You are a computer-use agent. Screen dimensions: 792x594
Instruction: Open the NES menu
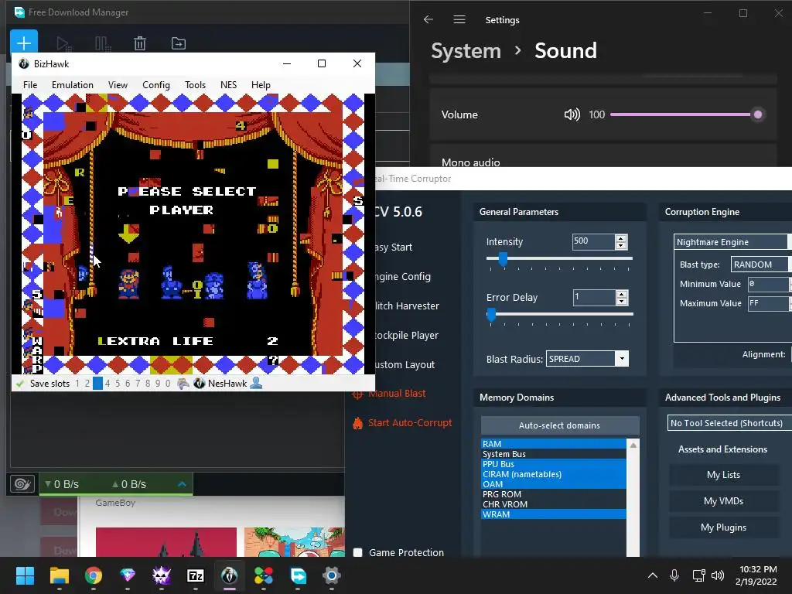click(x=228, y=85)
